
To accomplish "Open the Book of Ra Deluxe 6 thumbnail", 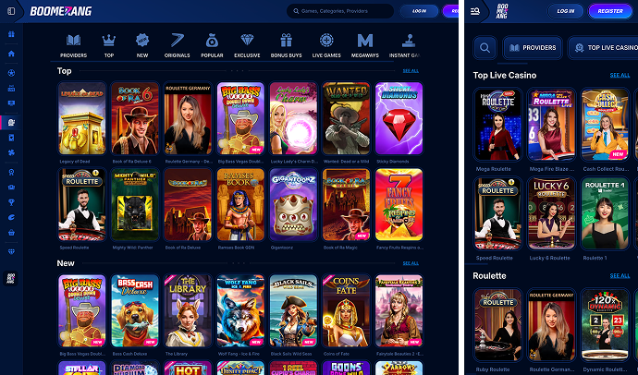I will [135, 118].
